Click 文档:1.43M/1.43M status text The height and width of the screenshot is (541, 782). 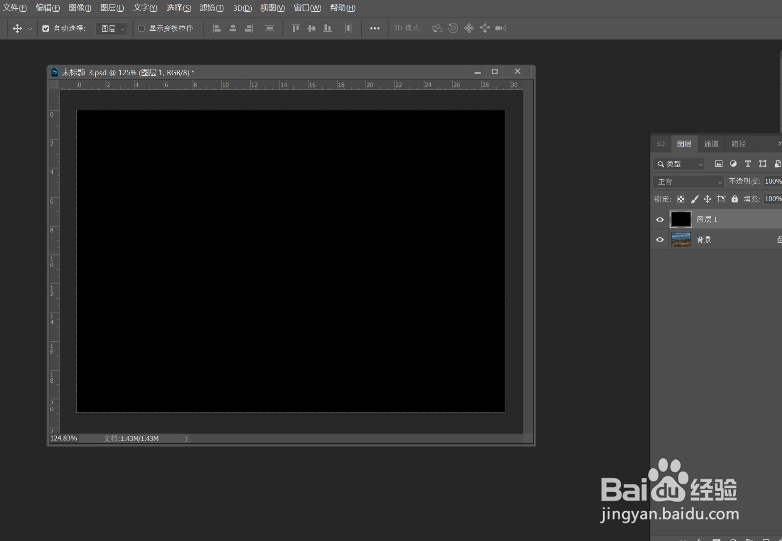tap(131, 438)
